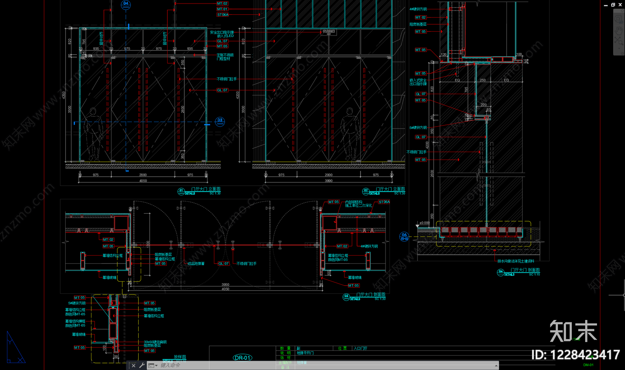This screenshot has height=370, width=625.
Task: Select section marker 04 bubble
Action: 126,4
